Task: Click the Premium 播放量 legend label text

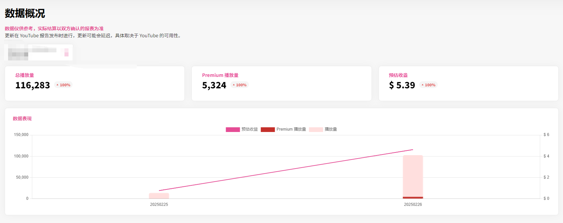Action: click(291, 129)
